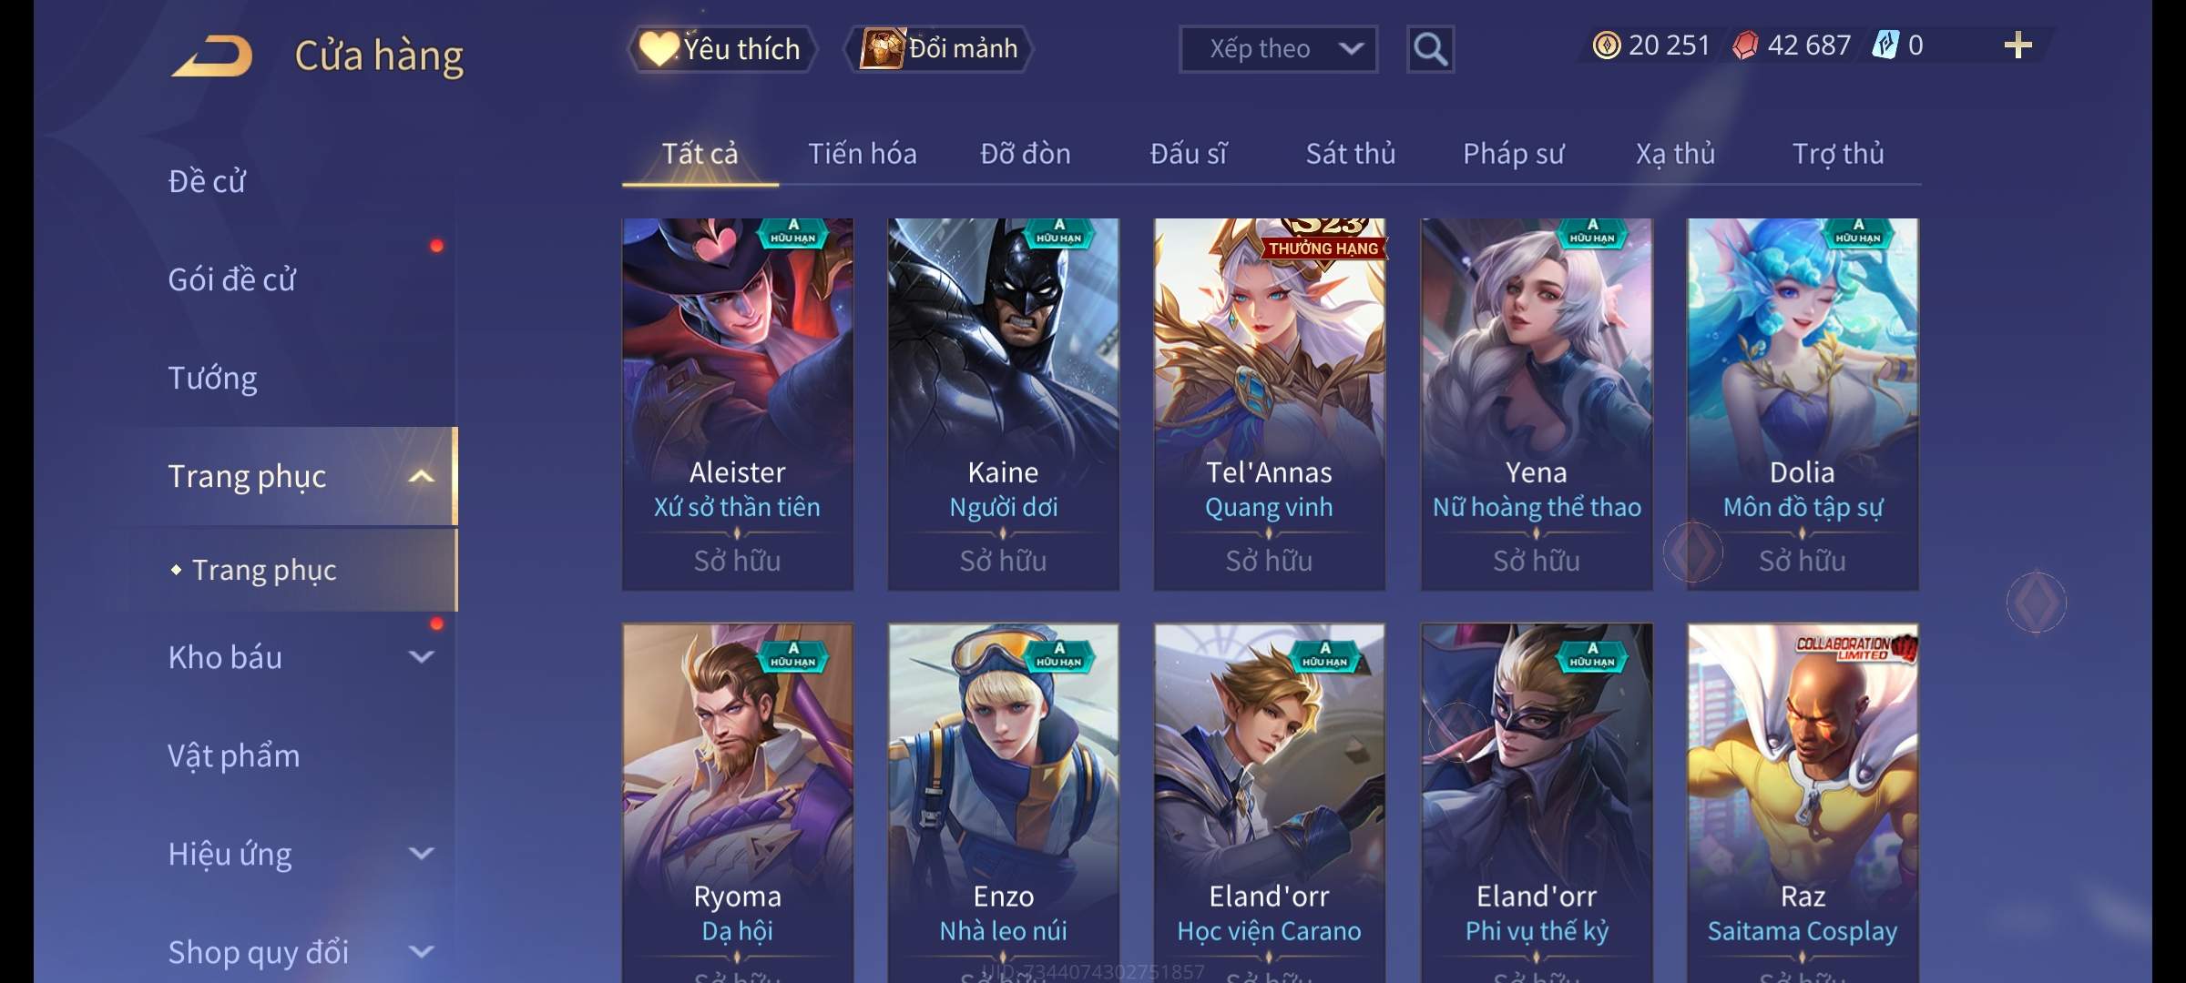Open the search magnifier icon
The height and width of the screenshot is (983, 2186).
click(1430, 49)
